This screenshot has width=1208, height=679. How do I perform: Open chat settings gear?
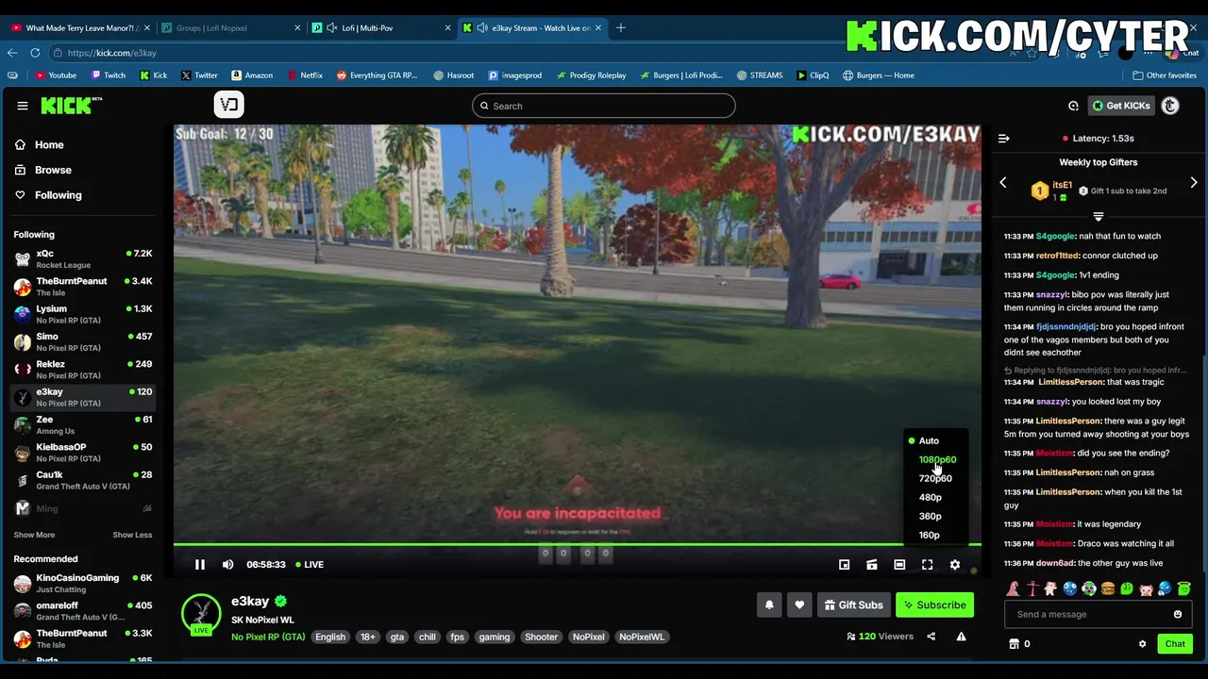tap(1142, 644)
